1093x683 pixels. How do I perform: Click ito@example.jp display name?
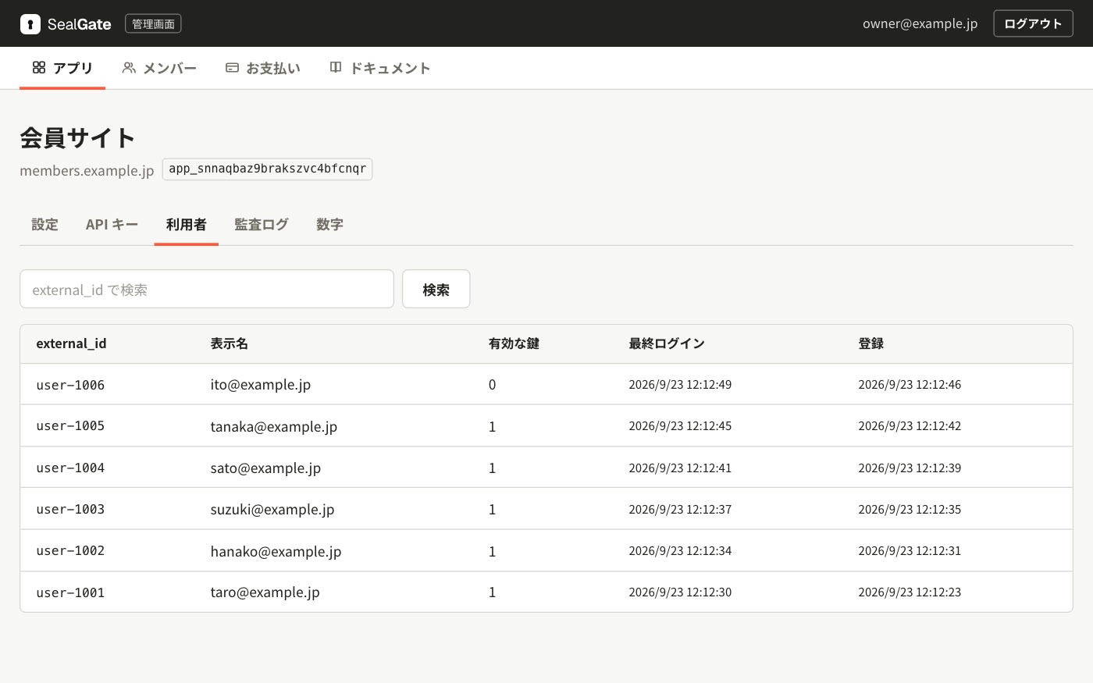(261, 385)
